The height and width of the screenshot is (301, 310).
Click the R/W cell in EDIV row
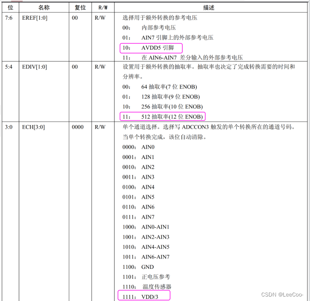click(103, 92)
